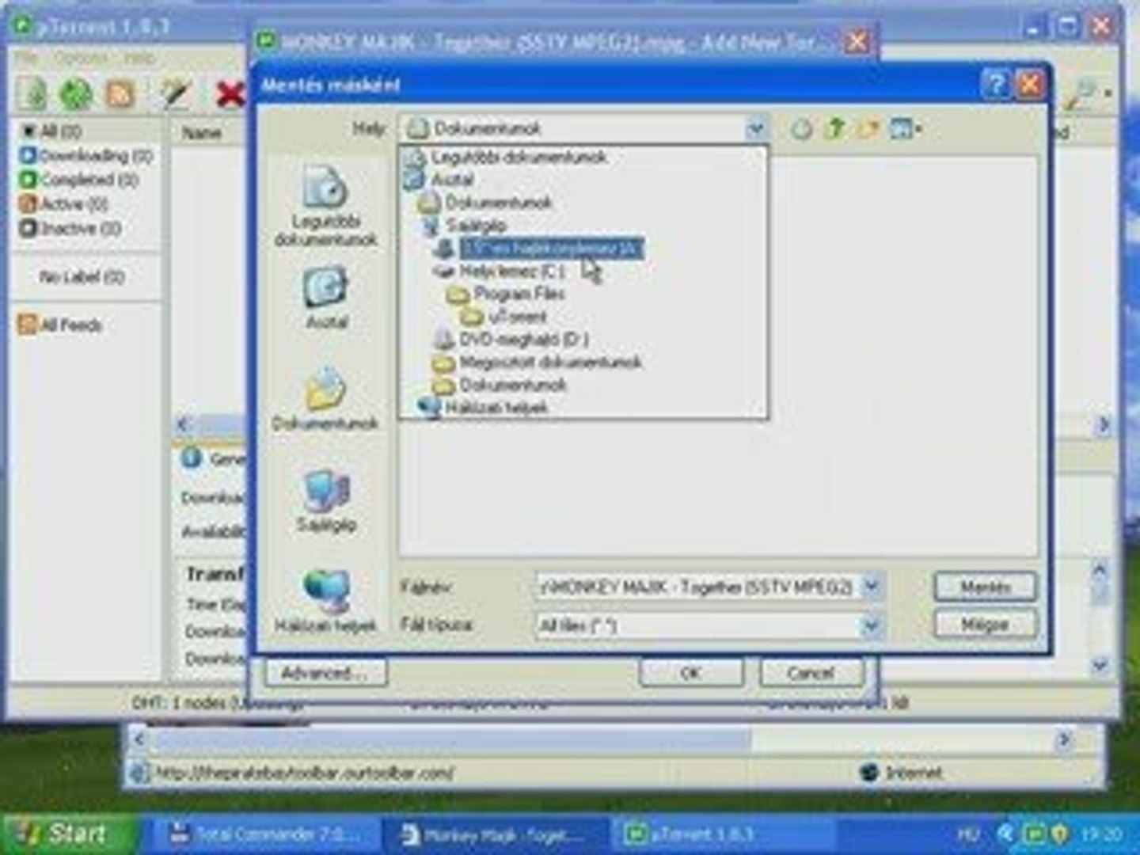Open the Views menu icon in save dialog
This screenshot has height=855, width=1140.
click(x=905, y=128)
